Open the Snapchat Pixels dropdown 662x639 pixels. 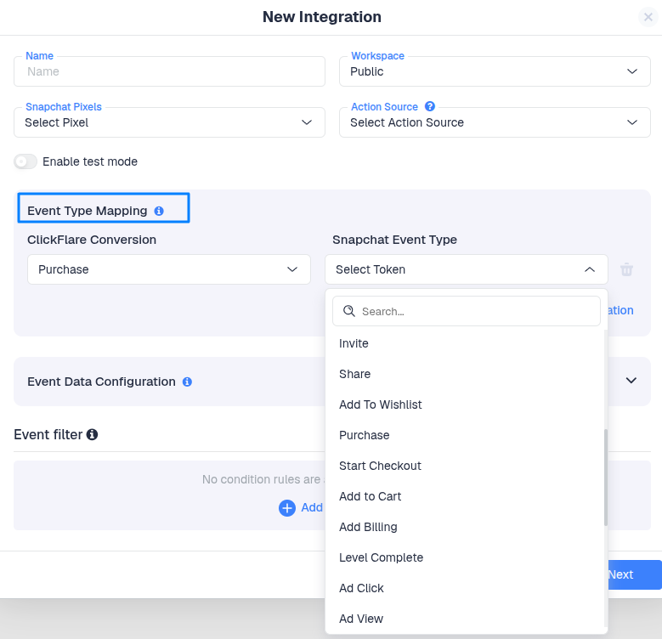(169, 122)
